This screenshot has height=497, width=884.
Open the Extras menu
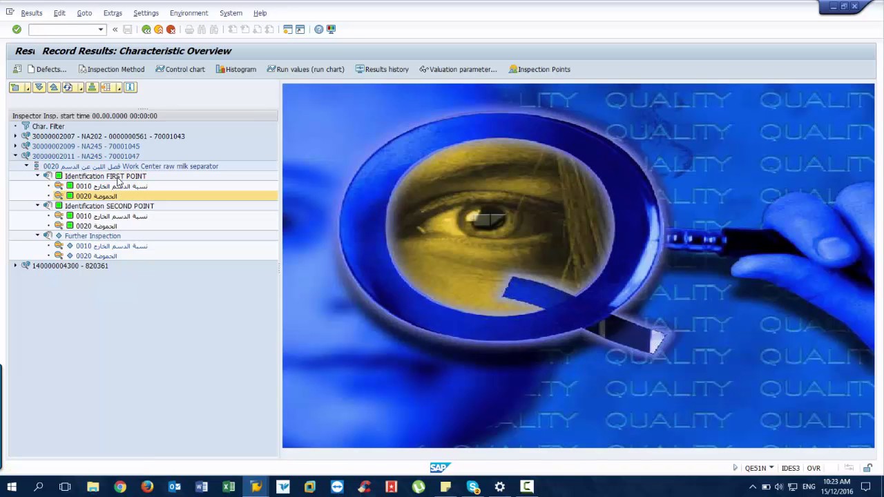(113, 13)
